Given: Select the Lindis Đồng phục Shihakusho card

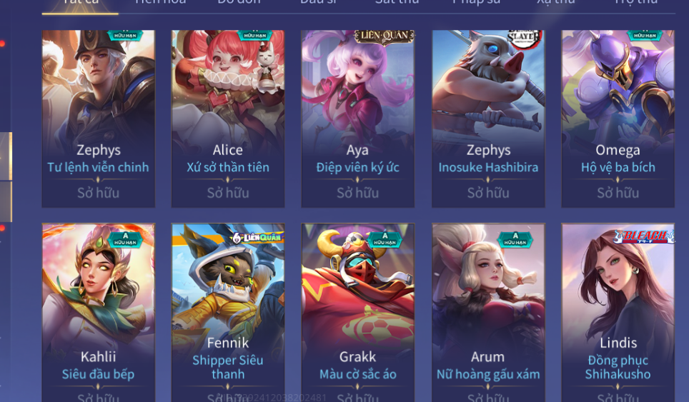Looking at the screenshot, I should (x=618, y=313).
